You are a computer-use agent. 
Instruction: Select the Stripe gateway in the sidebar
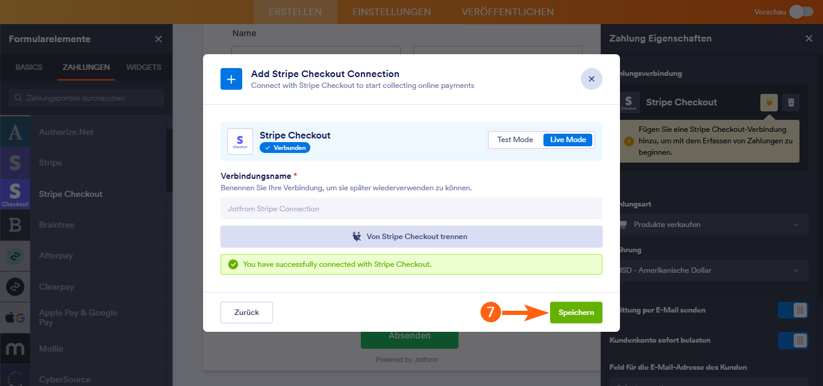click(51, 163)
